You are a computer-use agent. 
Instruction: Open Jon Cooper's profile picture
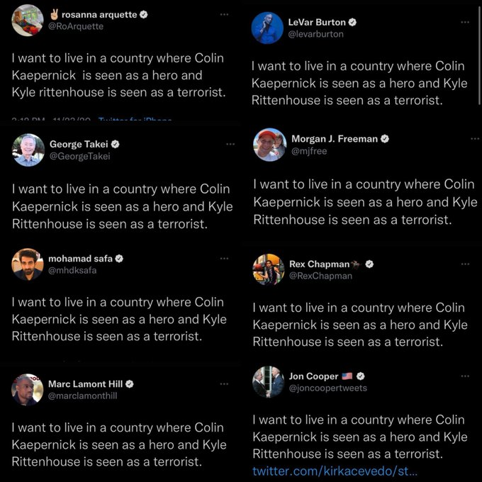coord(269,382)
